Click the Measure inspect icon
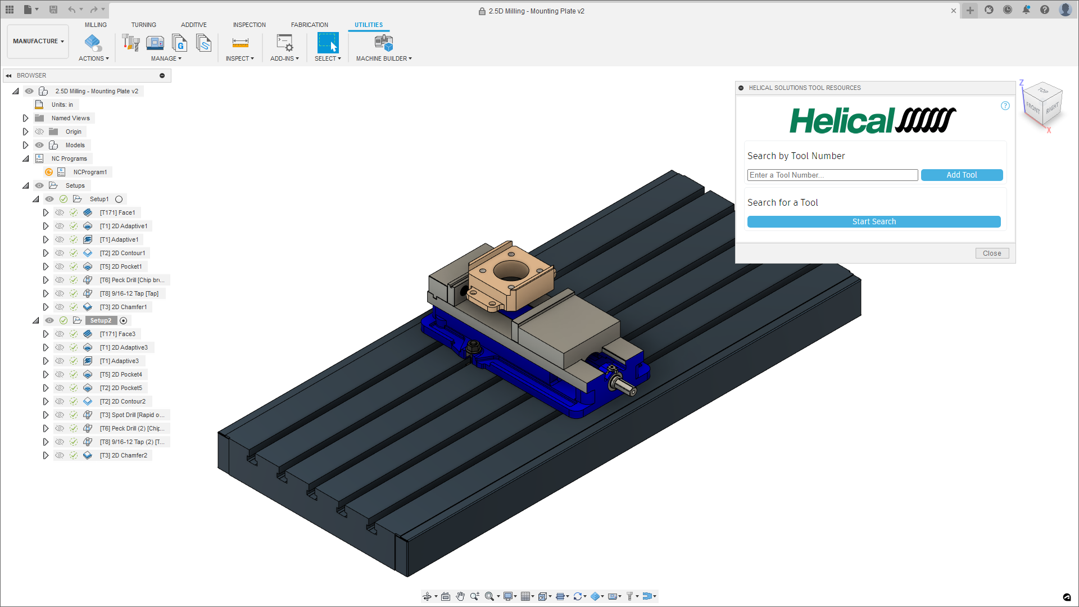The width and height of the screenshot is (1079, 607). click(240, 43)
